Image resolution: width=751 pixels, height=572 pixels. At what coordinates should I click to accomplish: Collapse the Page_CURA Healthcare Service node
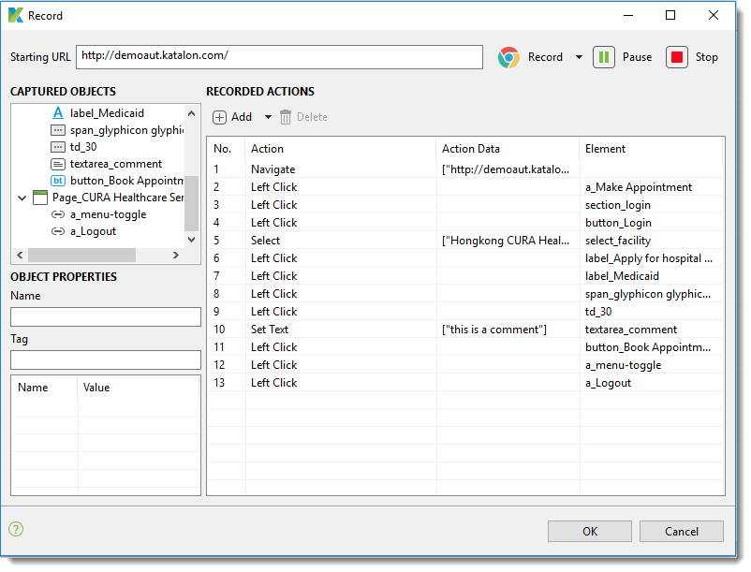(x=22, y=198)
